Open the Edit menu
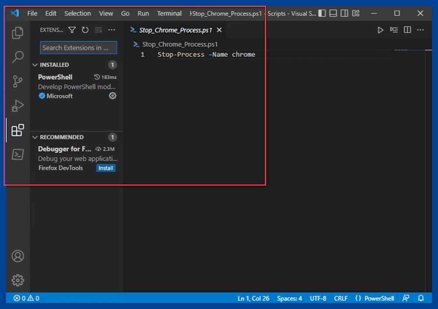Viewport: 438px width, 309px height. (51, 14)
